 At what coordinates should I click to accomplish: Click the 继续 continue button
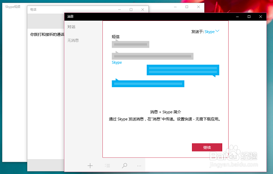tap(207, 147)
